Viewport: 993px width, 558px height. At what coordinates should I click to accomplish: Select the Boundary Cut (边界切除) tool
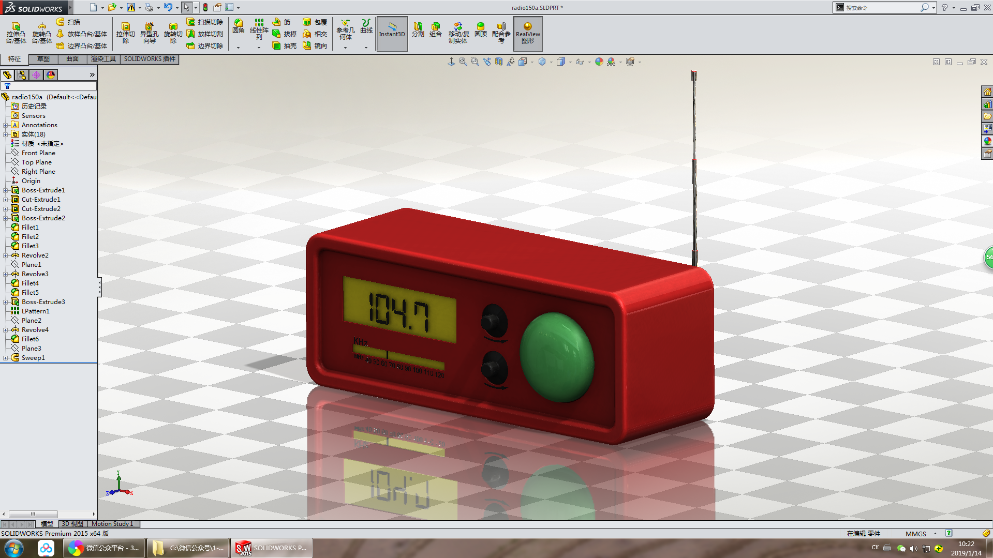205,46
